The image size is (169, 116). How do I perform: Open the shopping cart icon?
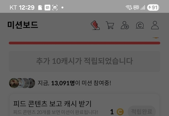[x=110, y=25]
